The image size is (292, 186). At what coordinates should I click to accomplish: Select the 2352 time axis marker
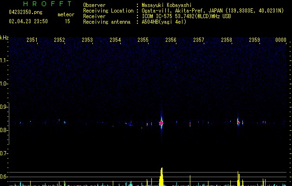tap(59, 40)
